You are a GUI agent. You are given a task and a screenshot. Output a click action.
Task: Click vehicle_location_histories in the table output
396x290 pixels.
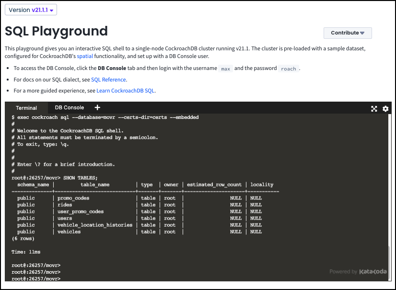94,225
